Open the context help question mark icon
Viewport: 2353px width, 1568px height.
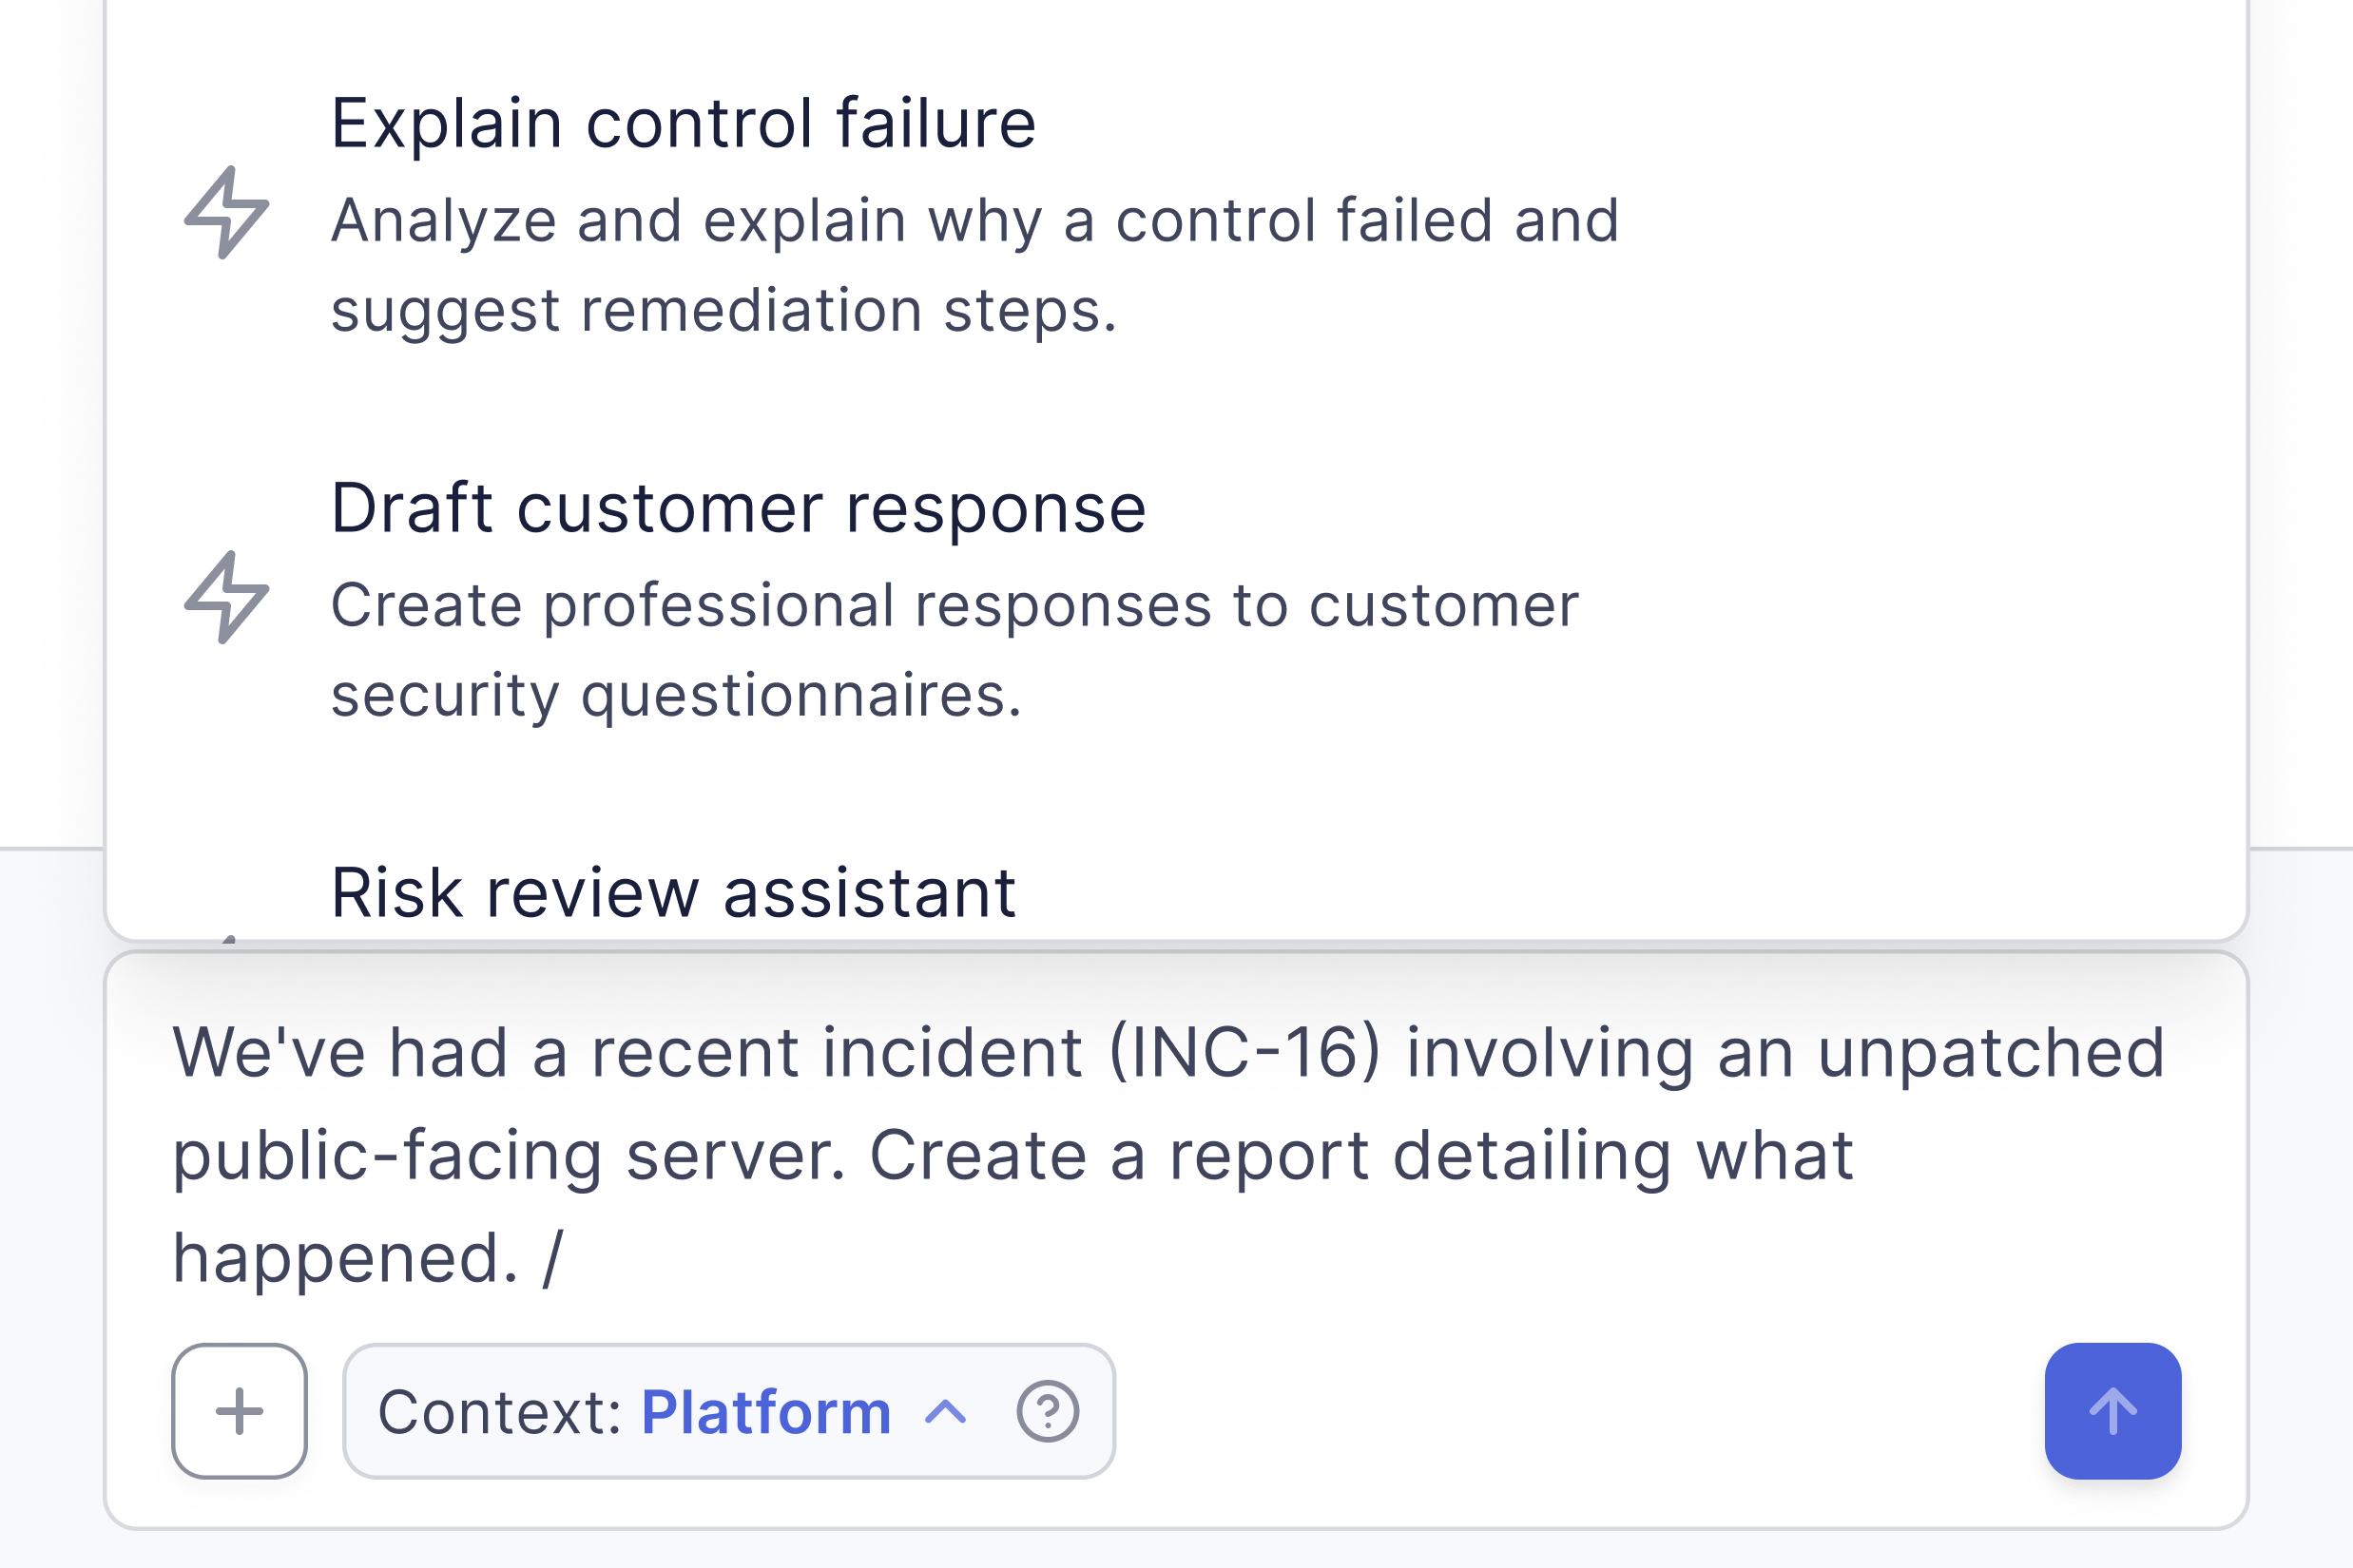pyautogui.click(x=1048, y=1412)
